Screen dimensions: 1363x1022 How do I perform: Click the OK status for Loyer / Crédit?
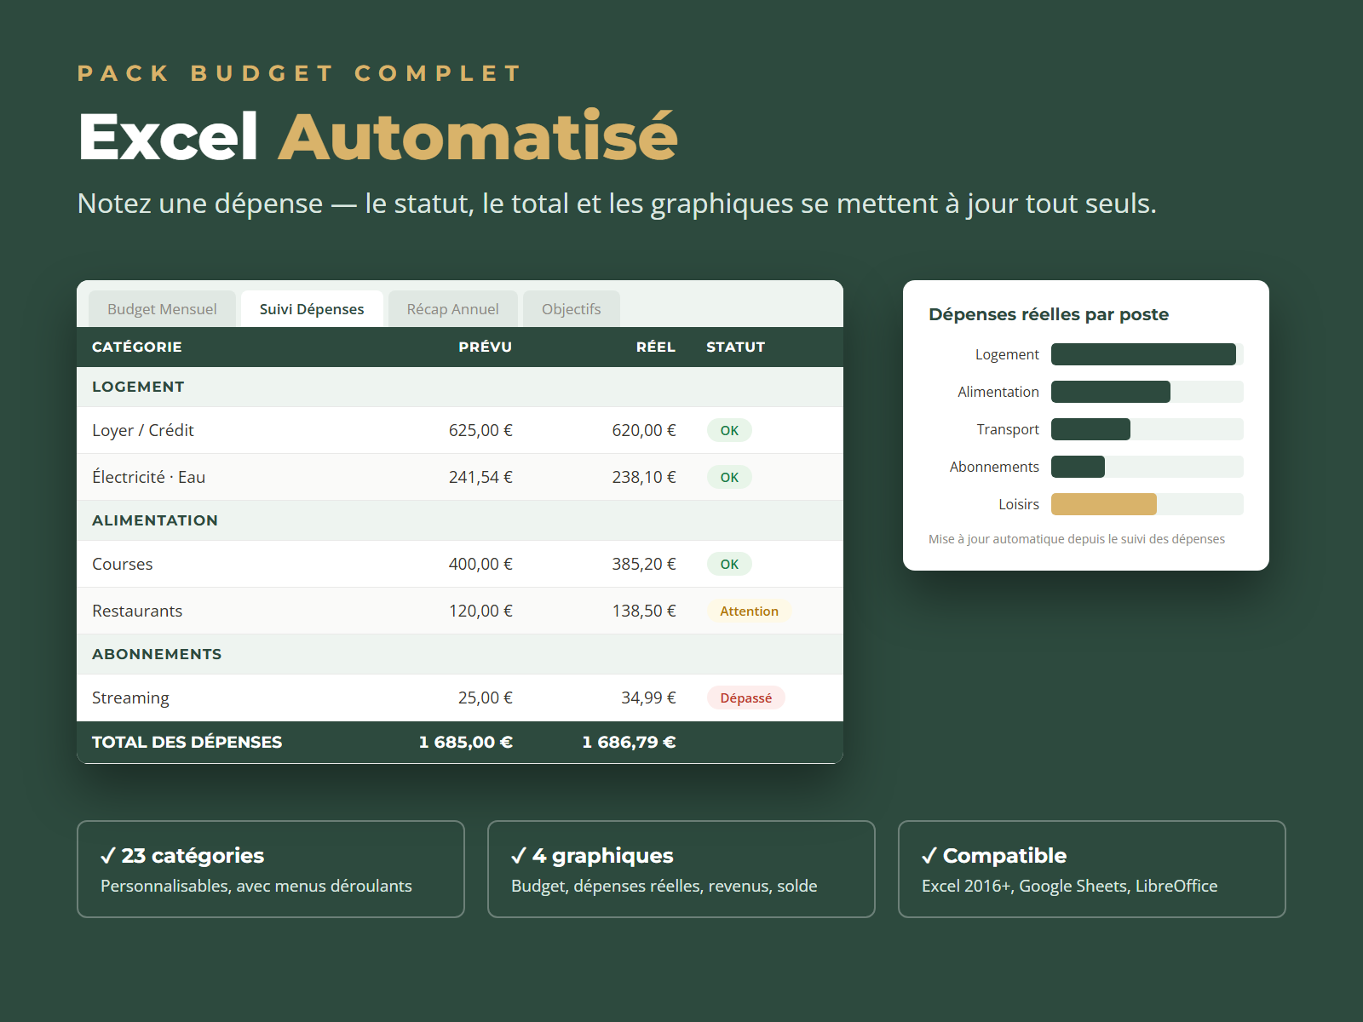click(729, 430)
